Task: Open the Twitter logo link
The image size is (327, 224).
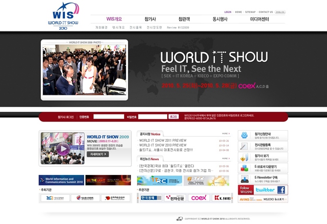Action: (265, 190)
